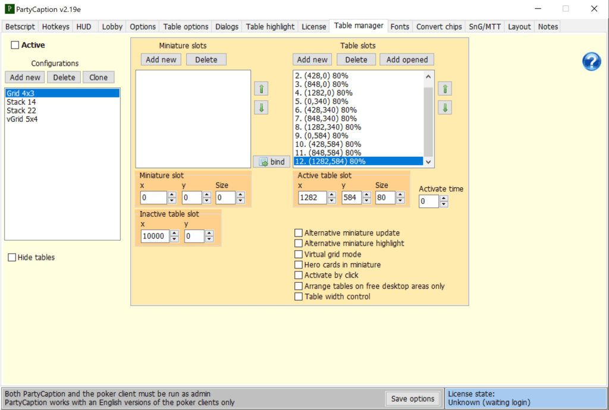Clone the selected configuration
Viewport: 609px width, 410px height.
click(x=98, y=77)
